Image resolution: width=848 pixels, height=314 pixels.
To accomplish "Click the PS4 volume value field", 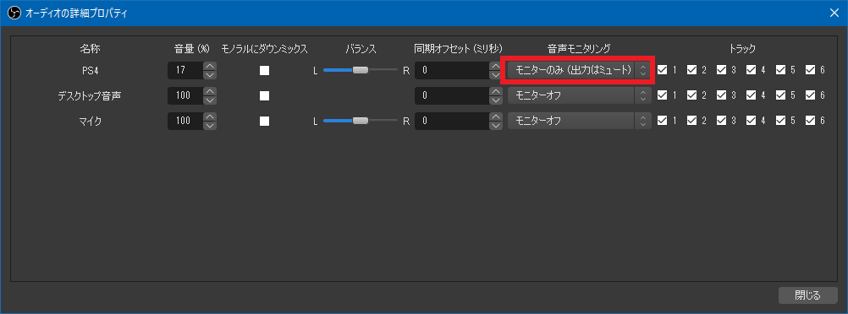I will click(185, 70).
